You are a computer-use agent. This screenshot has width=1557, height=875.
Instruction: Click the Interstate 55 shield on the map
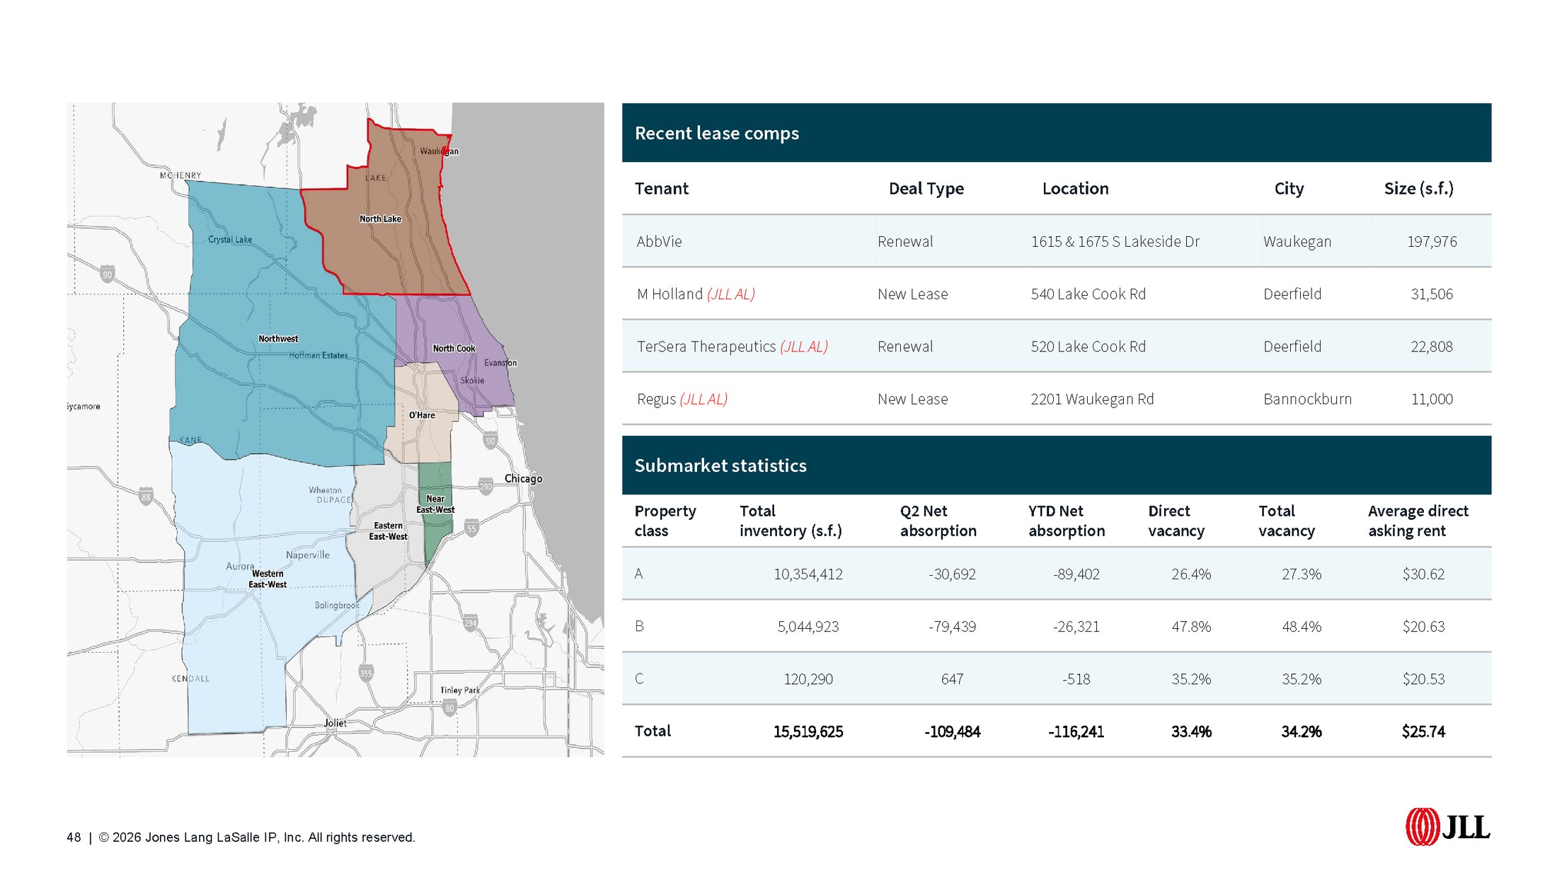pyautogui.click(x=471, y=528)
